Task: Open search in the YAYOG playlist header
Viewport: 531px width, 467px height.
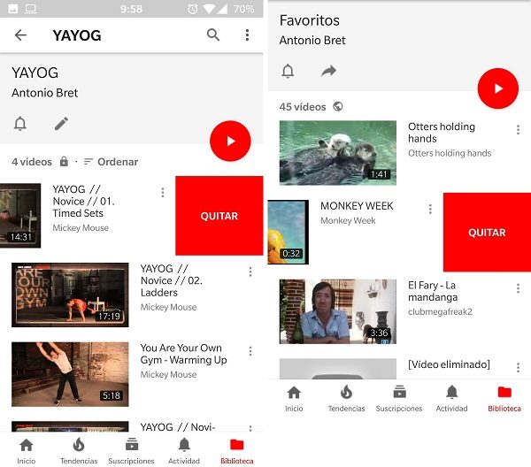Action: [213, 35]
